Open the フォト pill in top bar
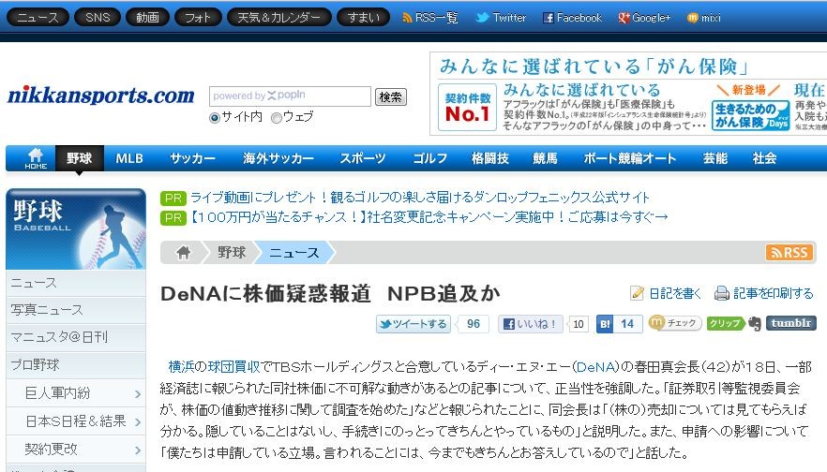The image size is (827, 472). 198,18
